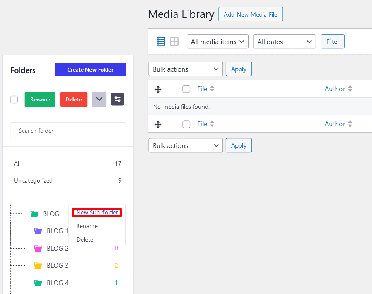Viewport: 372px width, 294px height.
Task: Select the BLOG 1 subfolder label
Action: point(58,231)
